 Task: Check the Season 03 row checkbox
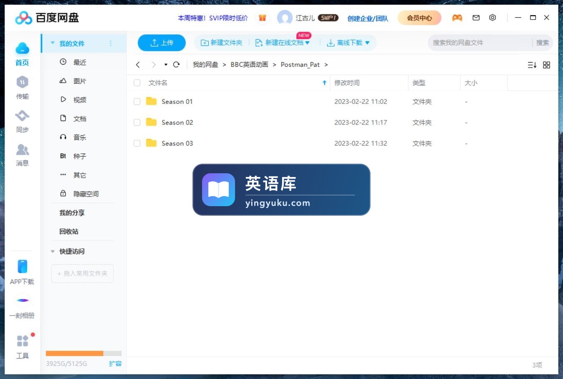[137, 143]
